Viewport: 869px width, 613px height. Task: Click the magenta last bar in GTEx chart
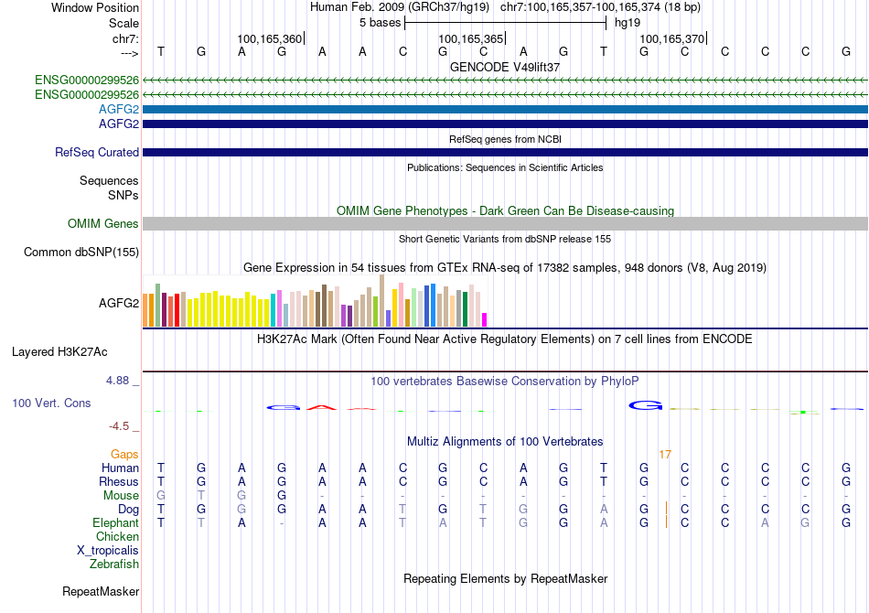[x=484, y=320]
